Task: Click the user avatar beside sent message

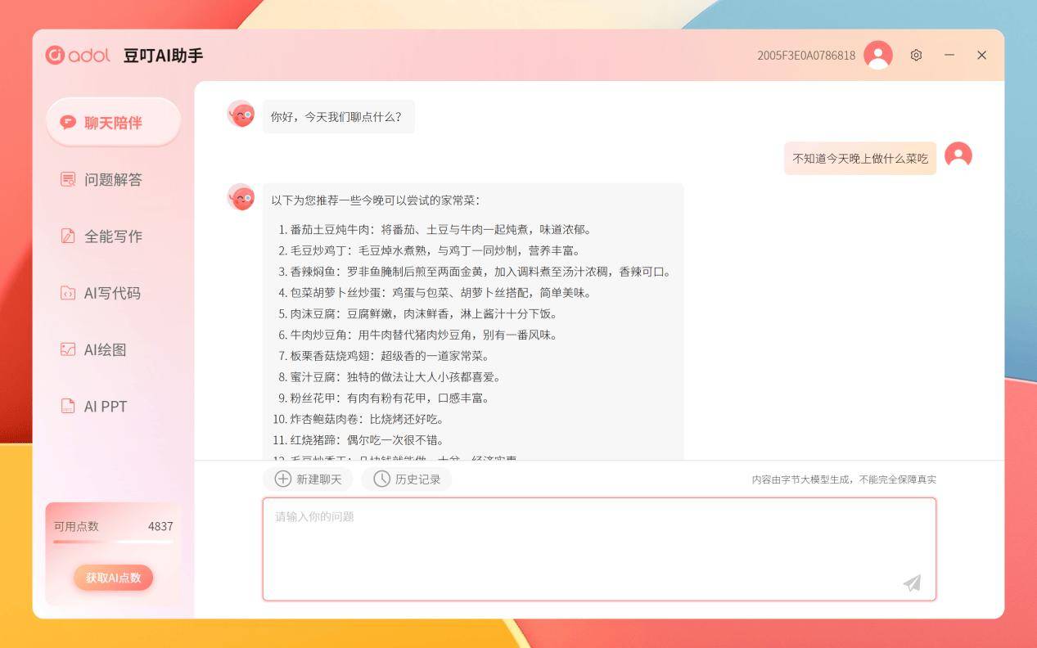Action: (x=958, y=155)
